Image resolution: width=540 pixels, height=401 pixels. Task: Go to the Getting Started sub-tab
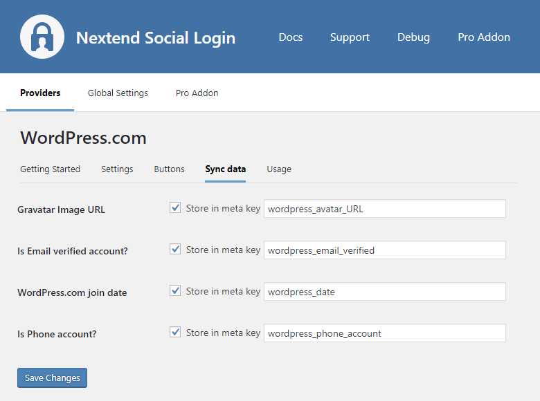click(x=50, y=169)
